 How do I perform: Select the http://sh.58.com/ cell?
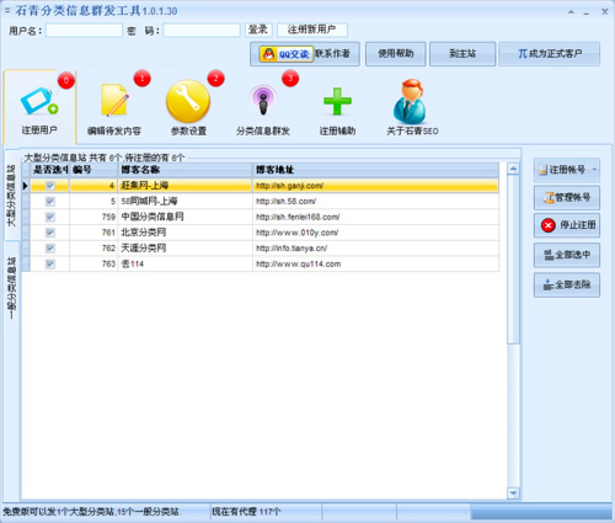pyautogui.click(x=376, y=201)
